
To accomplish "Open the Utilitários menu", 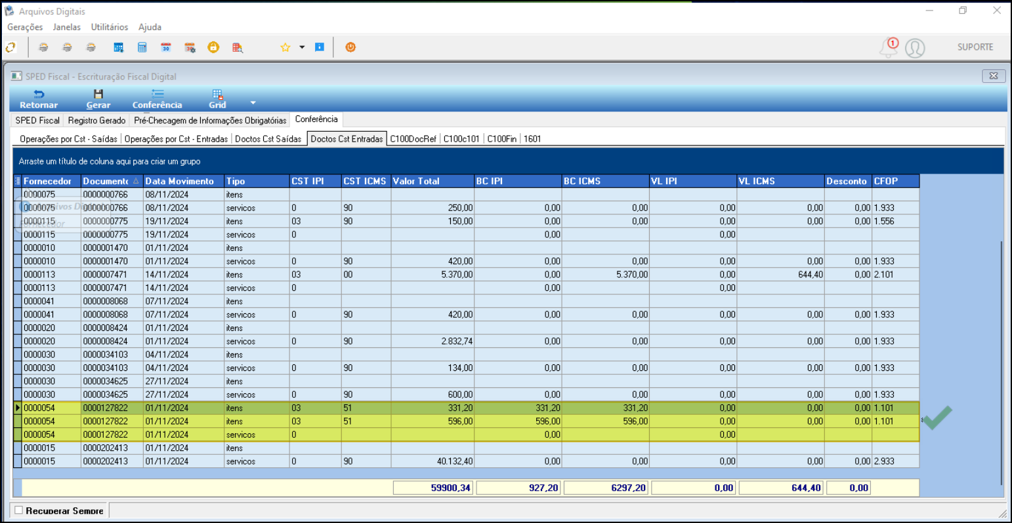I will (110, 27).
